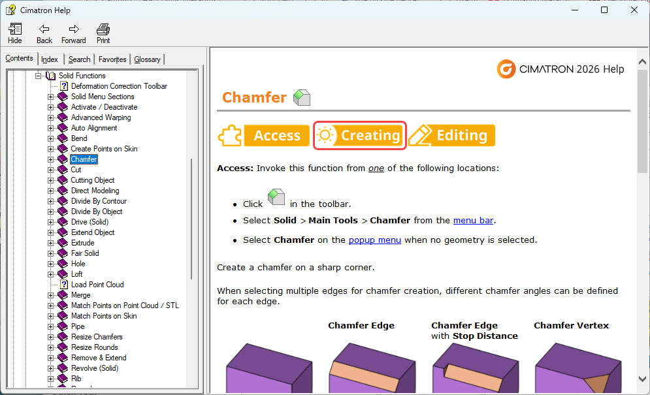This screenshot has height=395, width=650.
Task: Print the current help topic
Action: pyautogui.click(x=103, y=29)
